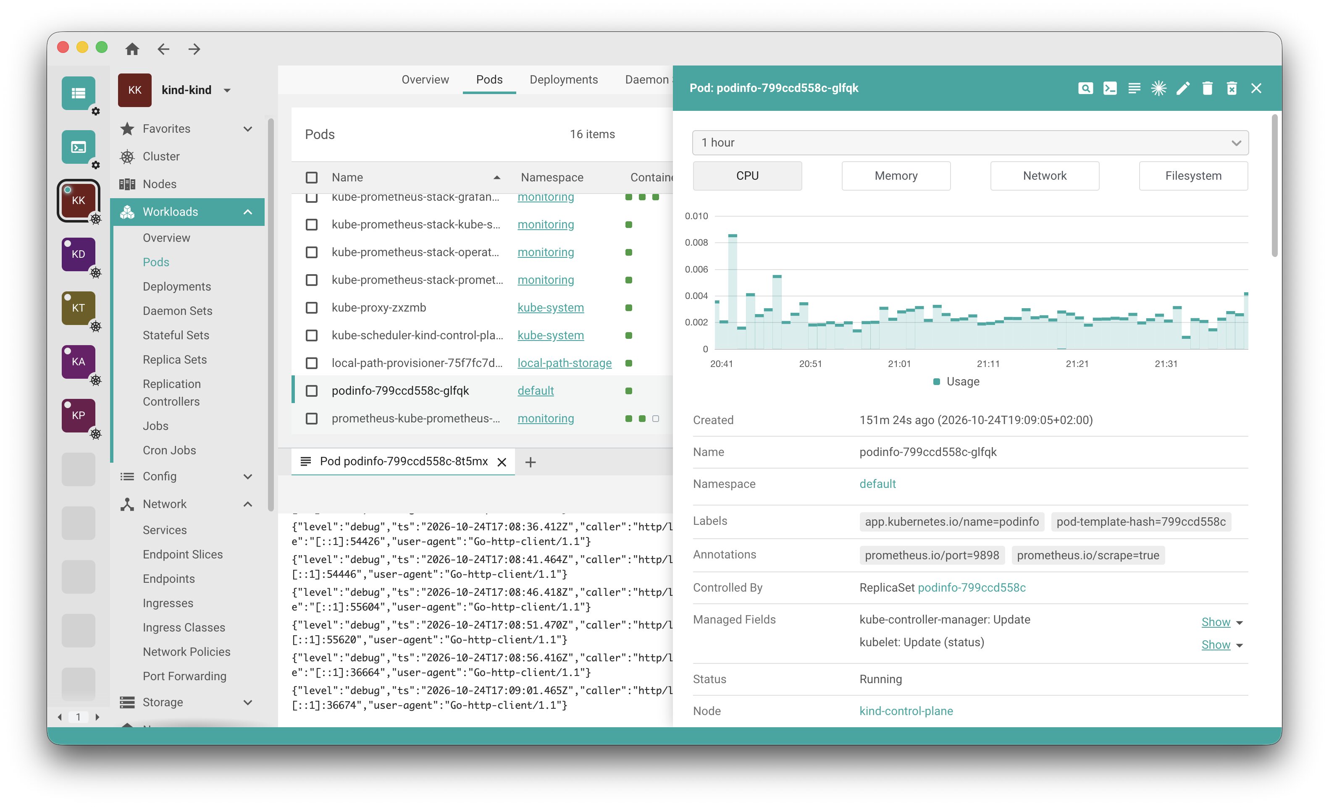Open the terminal icon in left rail
The width and height of the screenshot is (1329, 807).
pyautogui.click(x=79, y=147)
